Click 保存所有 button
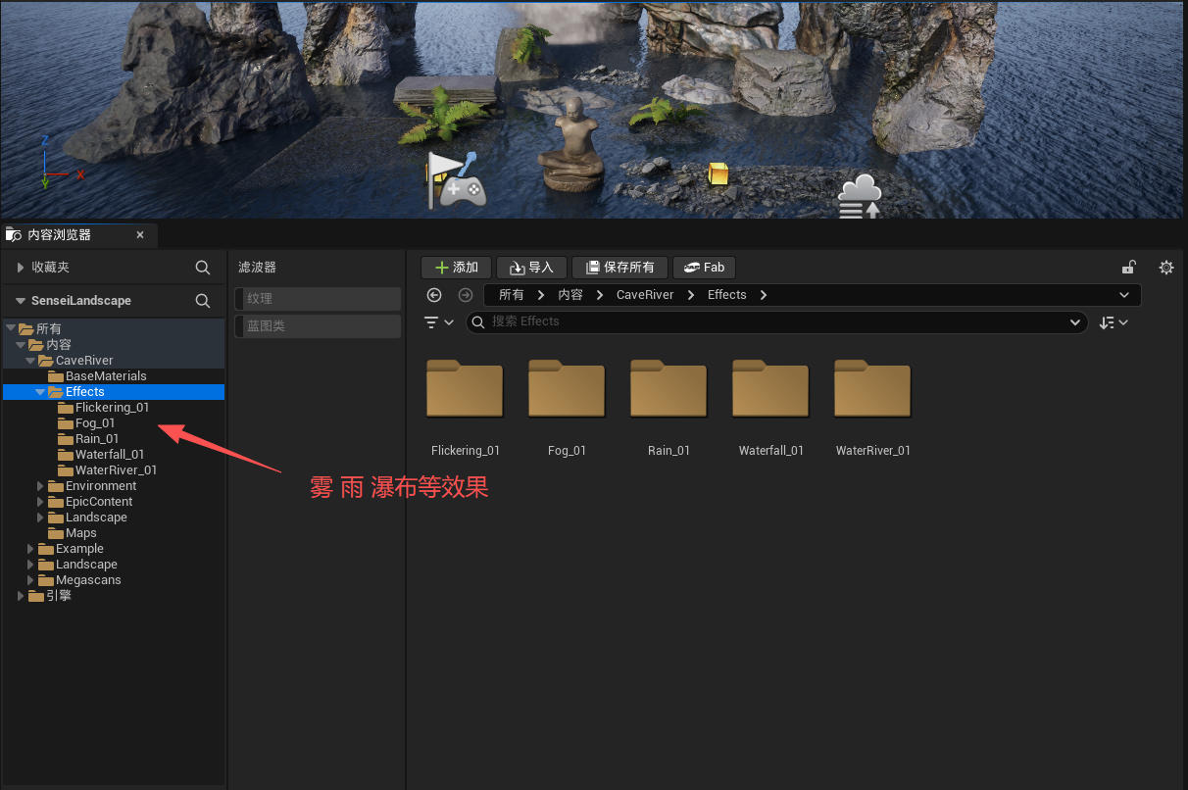The height and width of the screenshot is (790, 1188). [x=619, y=268]
